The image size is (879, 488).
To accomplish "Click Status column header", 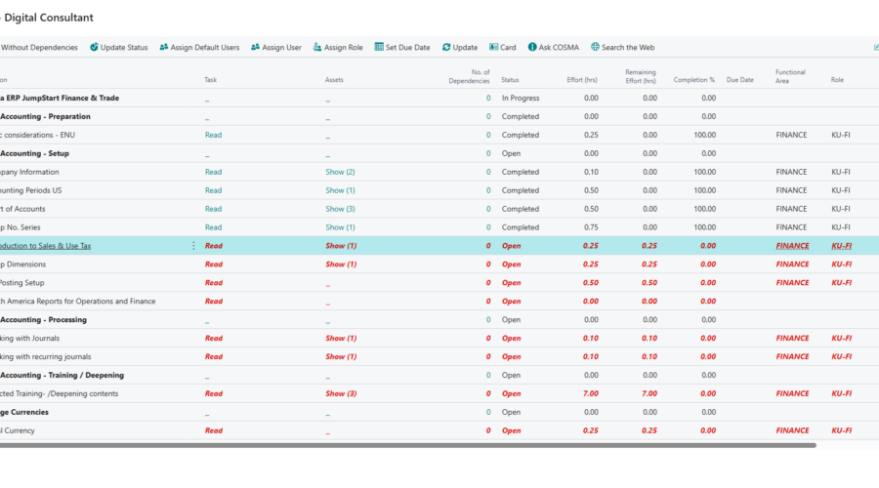I will pos(510,80).
